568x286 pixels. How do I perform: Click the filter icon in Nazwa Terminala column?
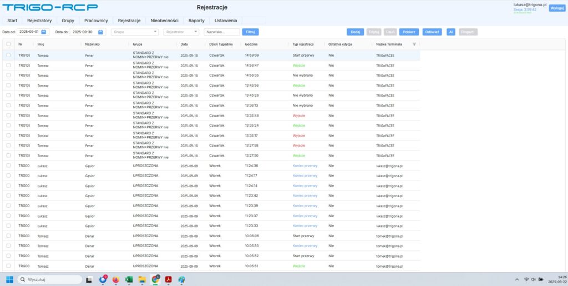pyautogui.click(x=414, y=44)
